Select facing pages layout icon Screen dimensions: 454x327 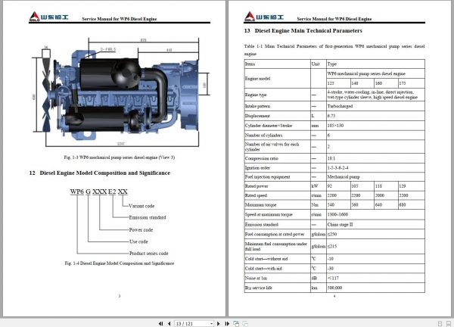coord(449,323)
